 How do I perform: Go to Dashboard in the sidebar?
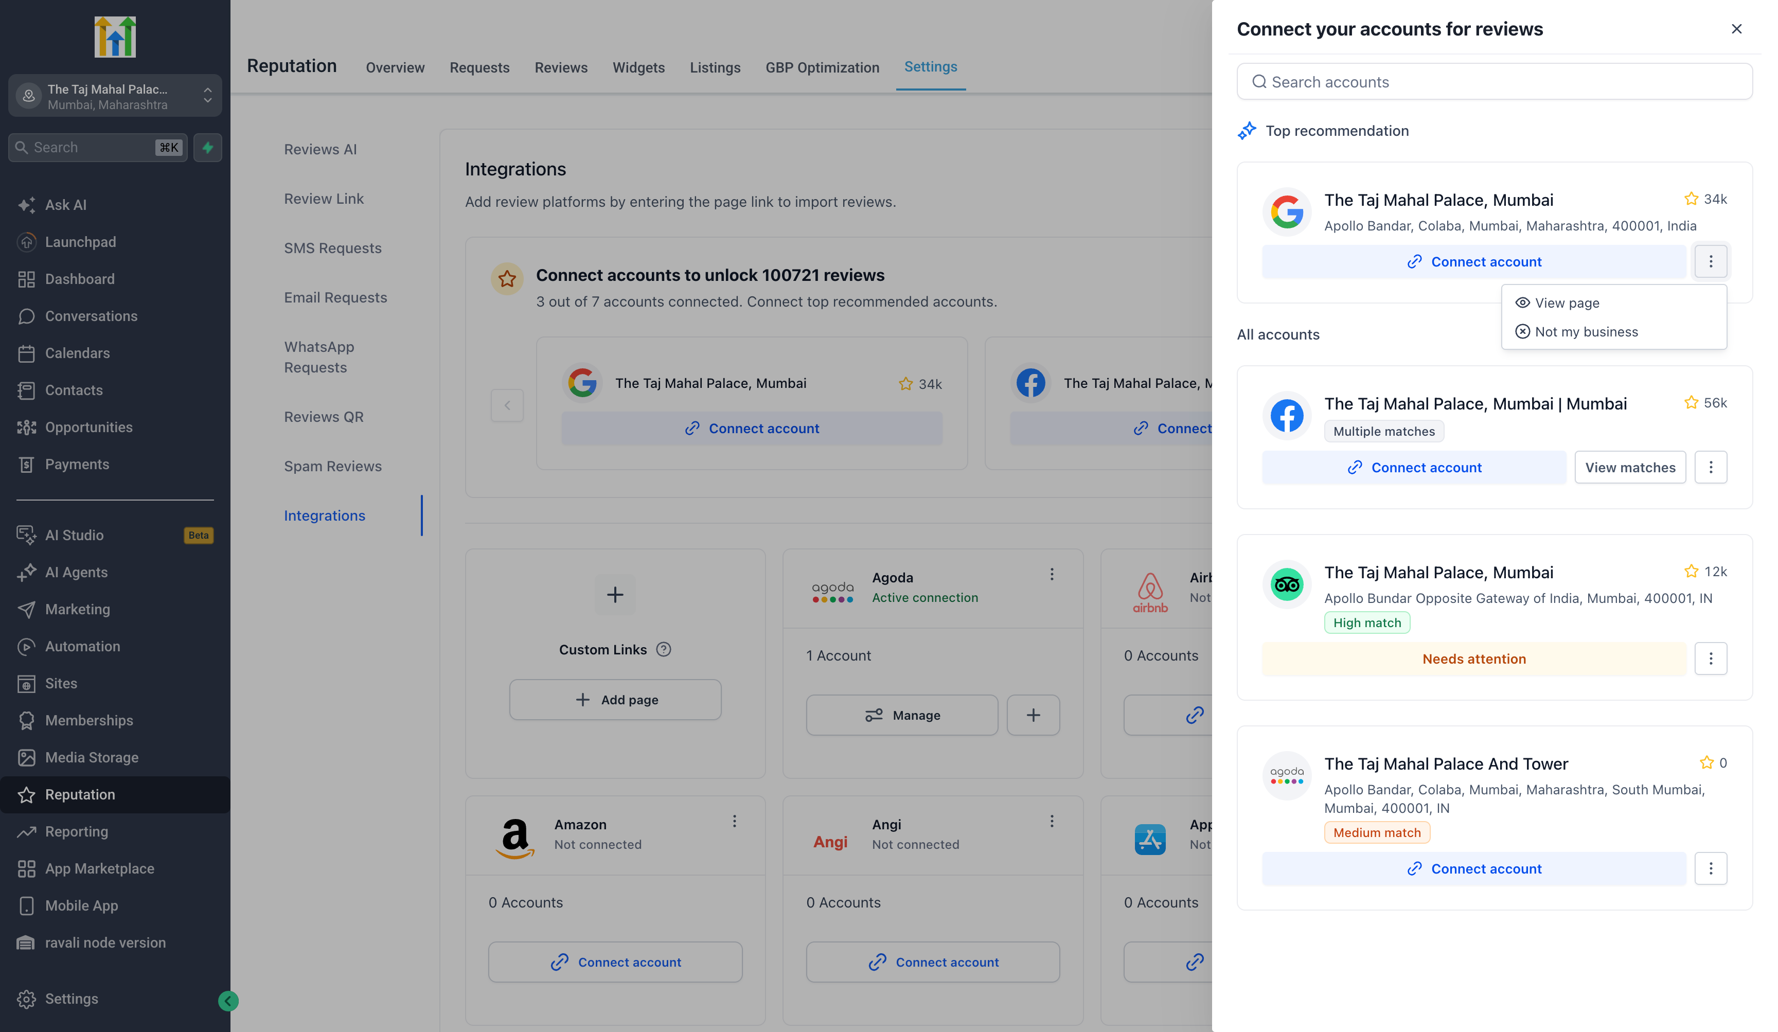(x=115, y=279)
